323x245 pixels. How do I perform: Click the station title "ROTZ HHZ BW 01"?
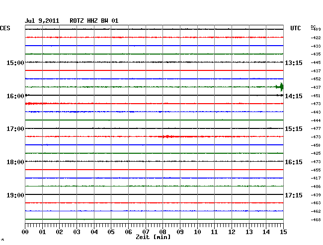94,21
